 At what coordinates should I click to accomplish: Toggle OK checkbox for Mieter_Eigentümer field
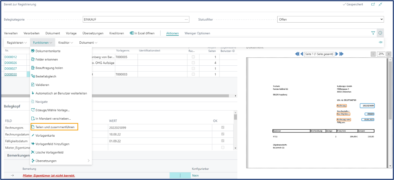tap(223, 147)
